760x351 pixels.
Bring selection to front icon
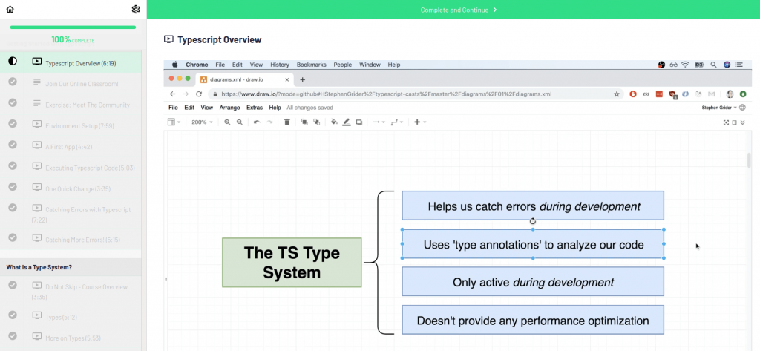click(x=304, y=122)
